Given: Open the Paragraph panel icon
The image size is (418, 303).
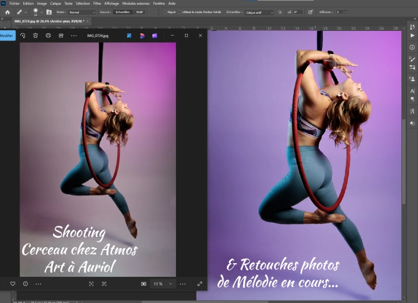Looking at the screenshot, I should (x=412, y=99).
